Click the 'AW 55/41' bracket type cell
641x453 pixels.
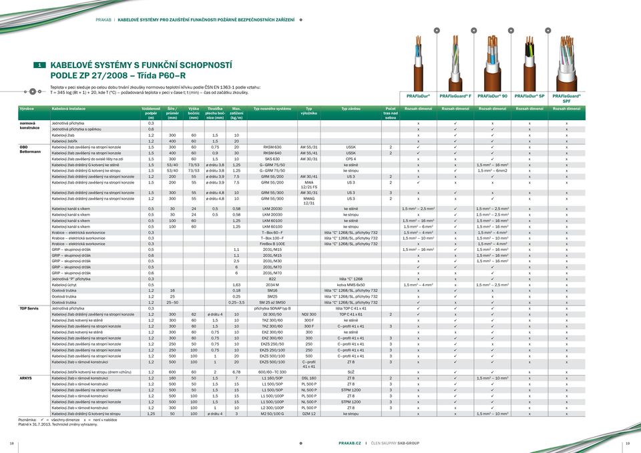[308, 153]
